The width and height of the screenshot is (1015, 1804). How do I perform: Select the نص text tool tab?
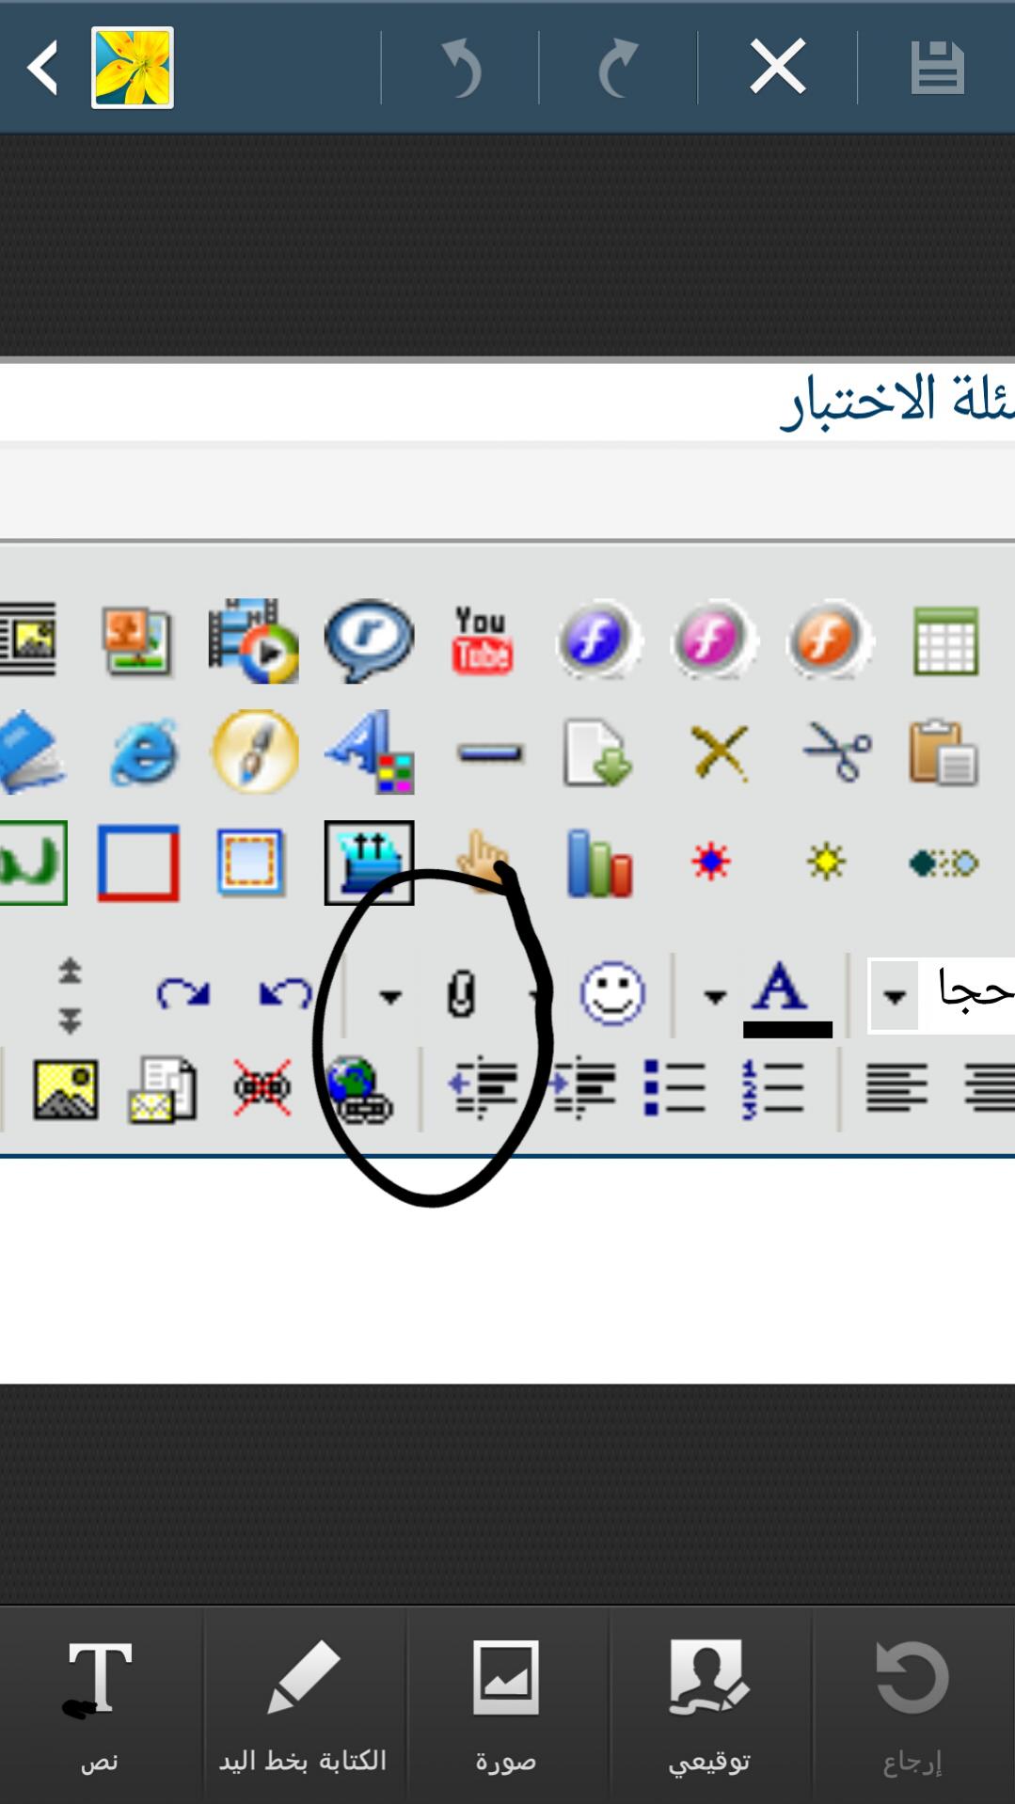[100, 1704]
